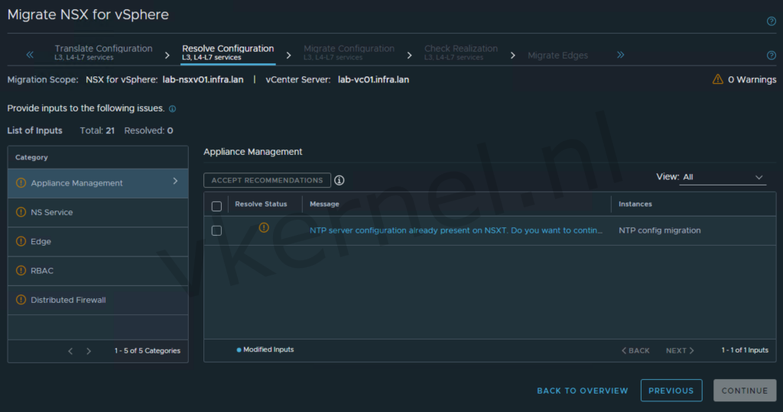Click warning icon of RBAC category
783x412 pixels.
(x=21, y=271)
